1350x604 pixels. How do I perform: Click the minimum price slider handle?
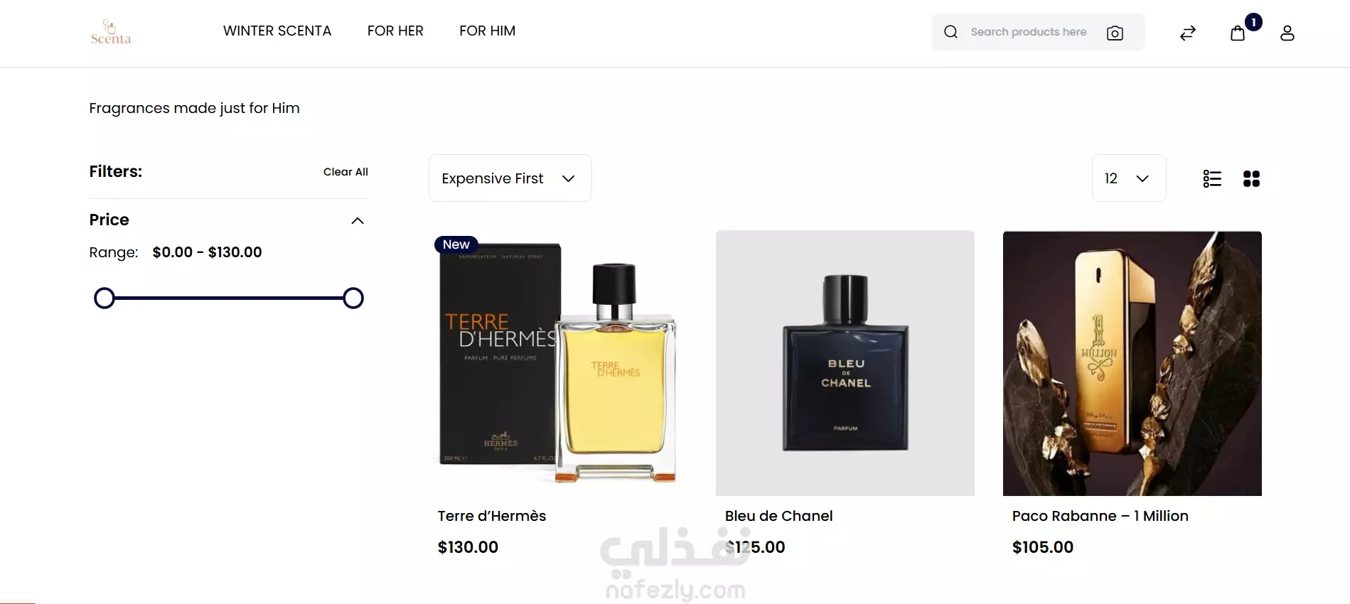point(105,298)
